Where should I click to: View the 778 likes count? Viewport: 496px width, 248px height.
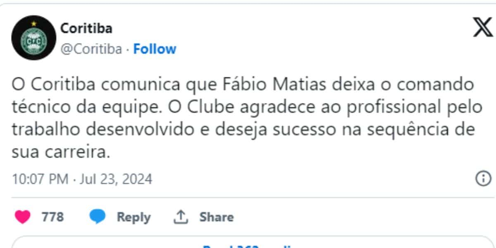point(52,217)
